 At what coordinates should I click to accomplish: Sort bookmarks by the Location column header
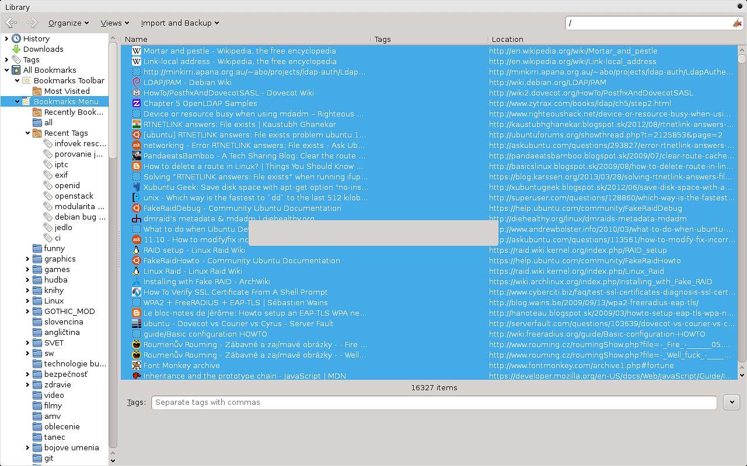point(613,39)
